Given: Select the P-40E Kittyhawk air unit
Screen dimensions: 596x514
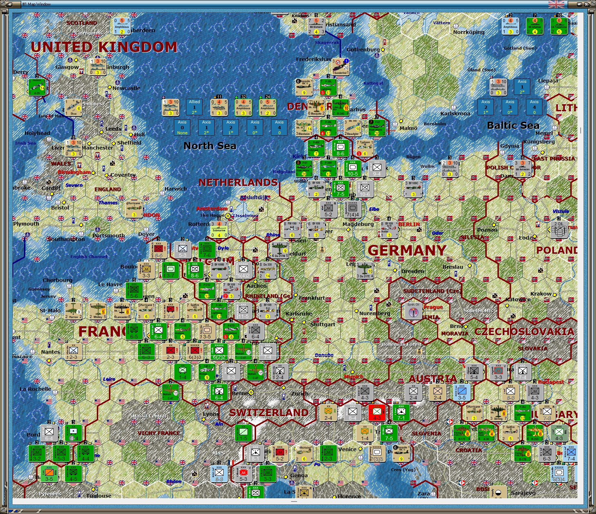Looking at the screenshot, I should pos(316,148).
